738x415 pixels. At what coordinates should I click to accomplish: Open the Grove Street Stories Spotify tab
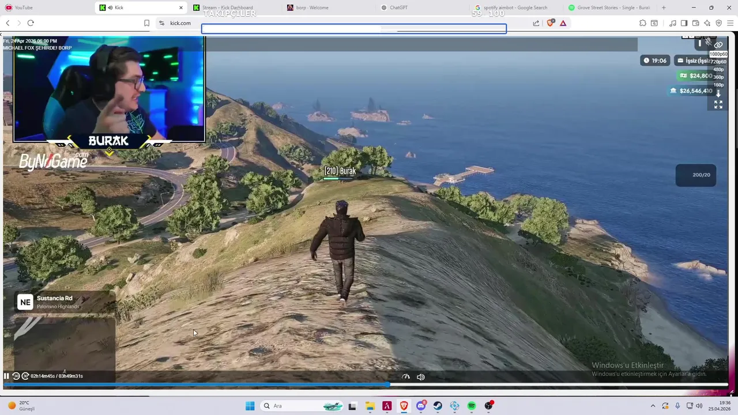(609, 7)
